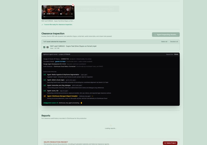207x145 pixels.
Task: Mute the video preview volume
Action: [61, 14]
